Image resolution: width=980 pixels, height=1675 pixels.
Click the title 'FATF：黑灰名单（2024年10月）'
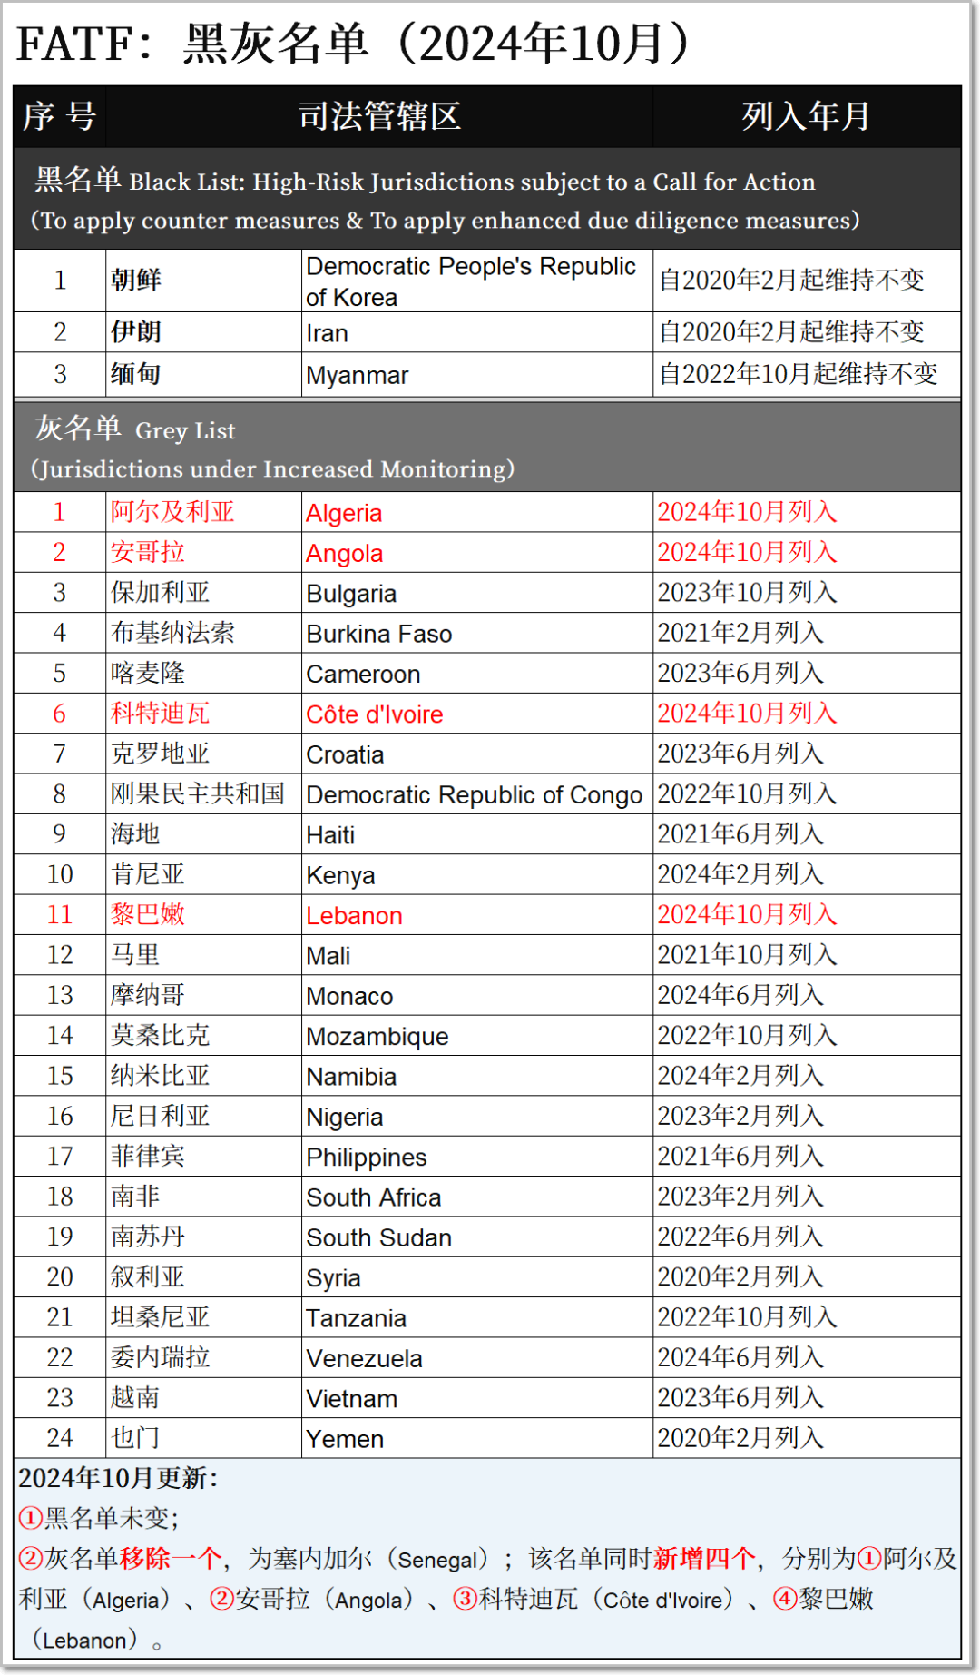[356, 43]
